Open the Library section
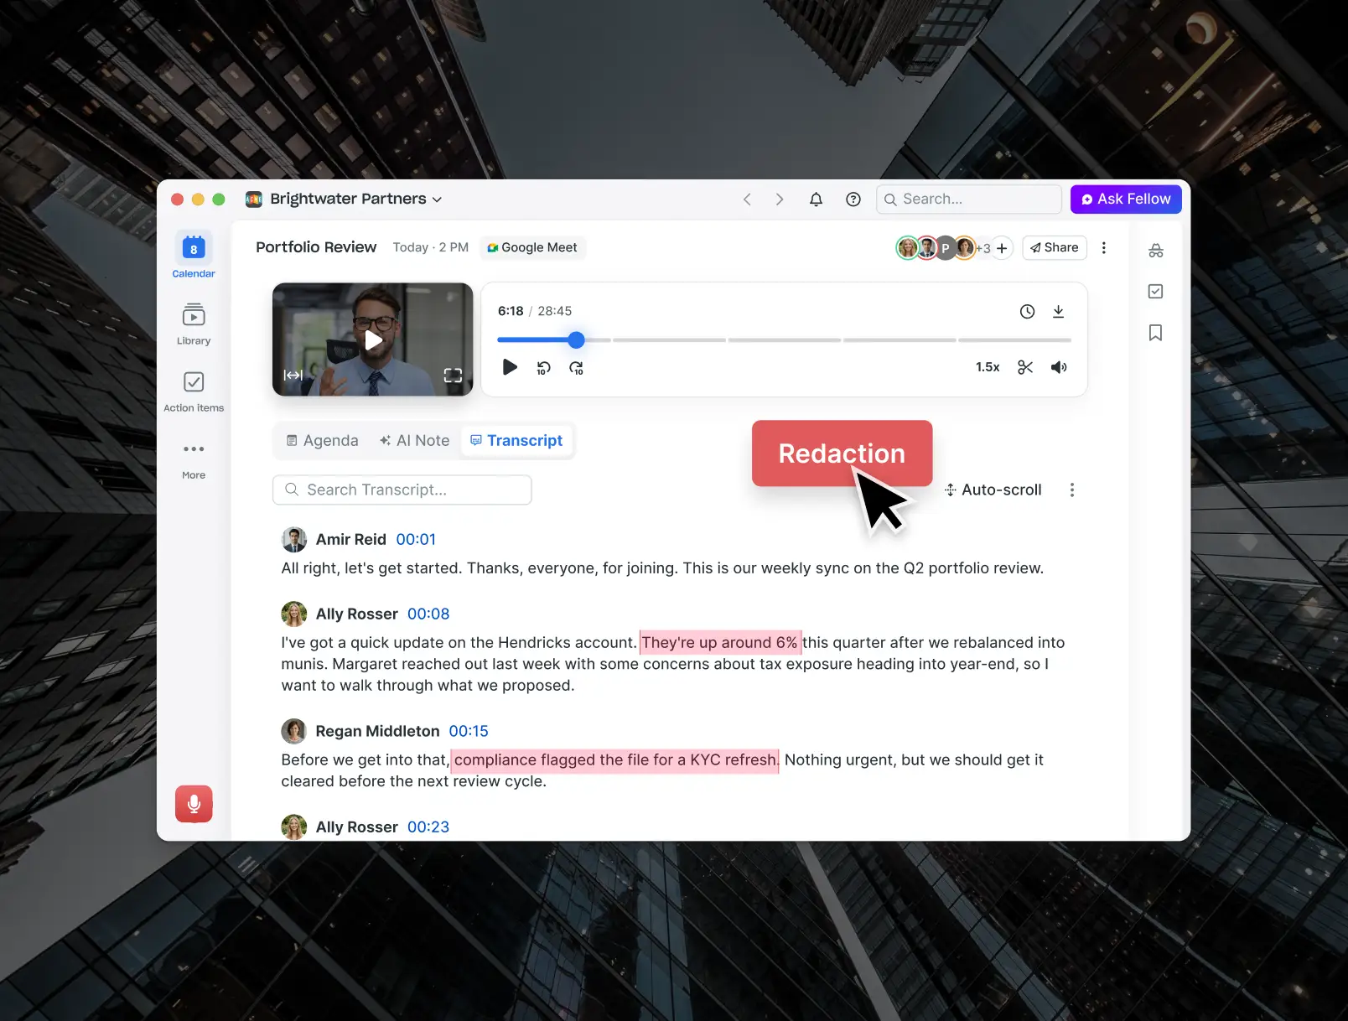The height and width of the screenshot is (1021, 1348). [194, 324]
